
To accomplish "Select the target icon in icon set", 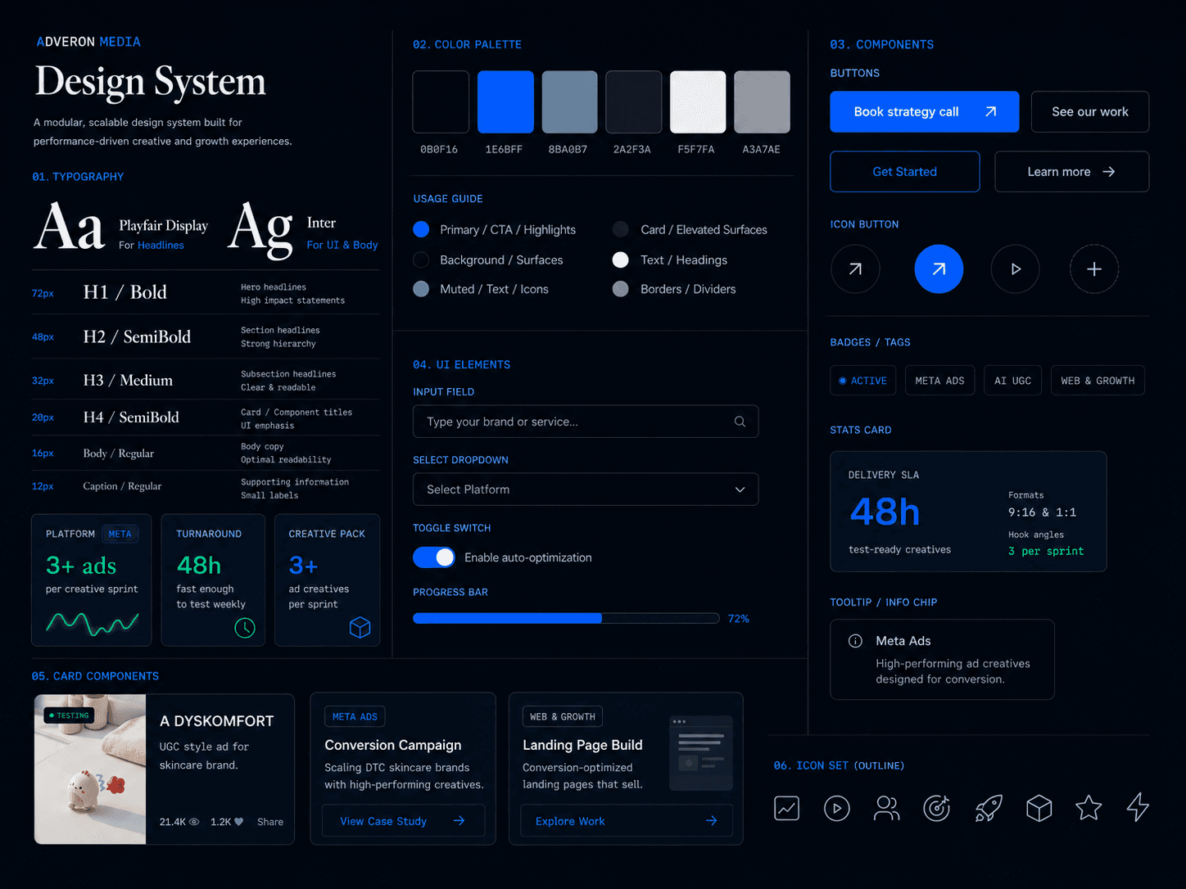I will point(937,808).
